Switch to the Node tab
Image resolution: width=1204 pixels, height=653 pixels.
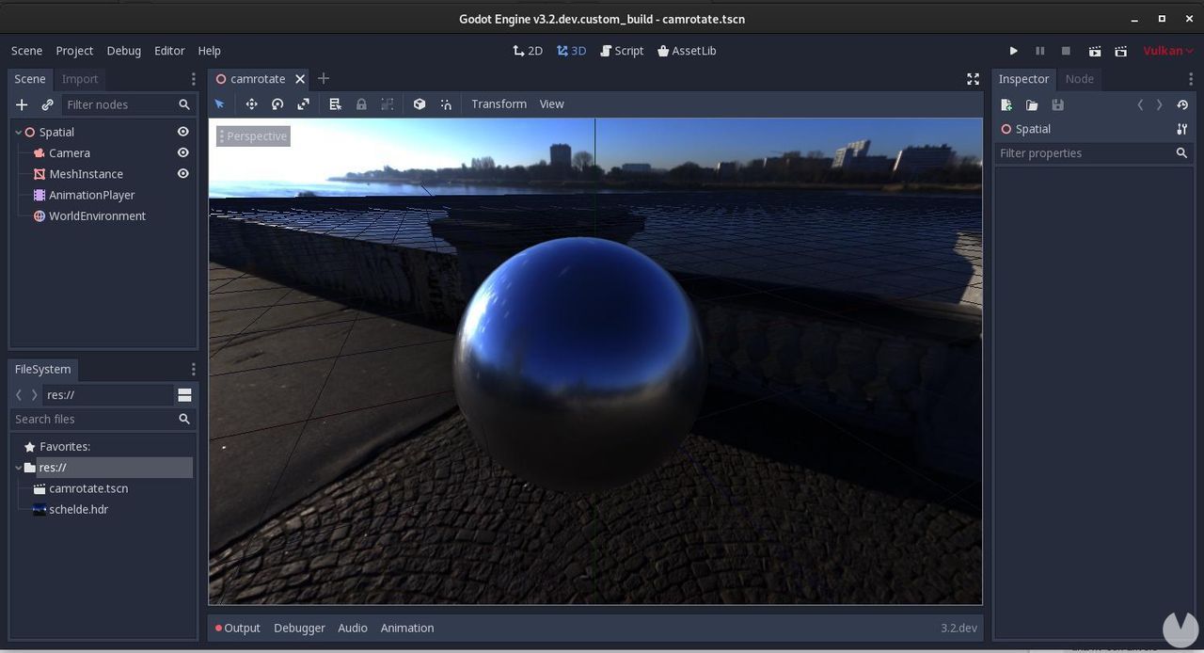tap(1079, 79)
